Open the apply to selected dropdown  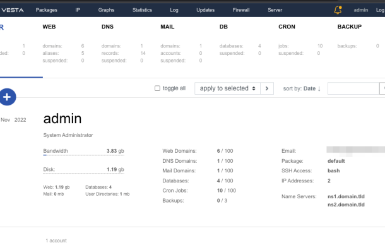(227, 88)
